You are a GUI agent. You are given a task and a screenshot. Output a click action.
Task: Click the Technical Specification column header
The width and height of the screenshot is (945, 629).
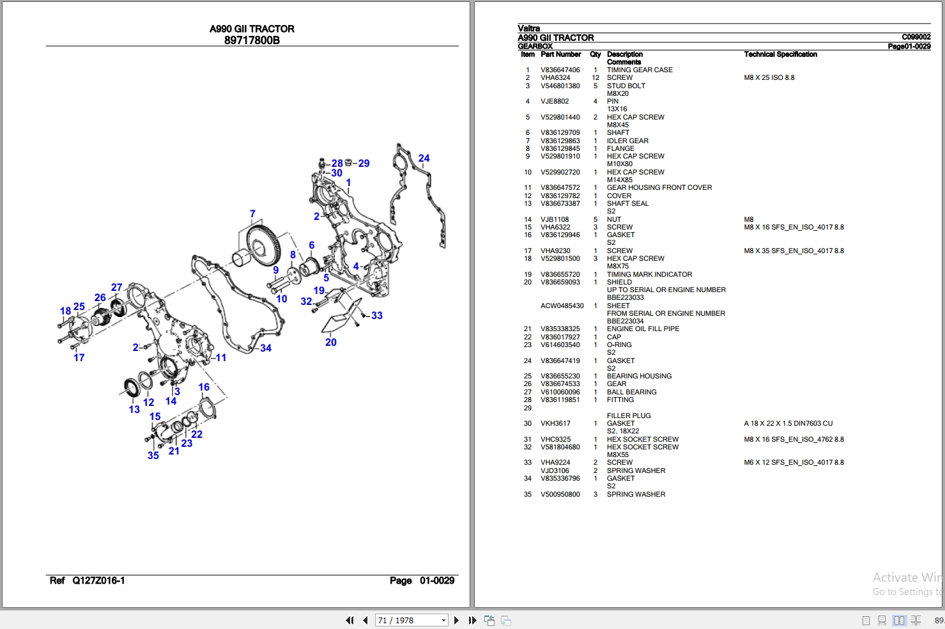[x=780, y=54]
